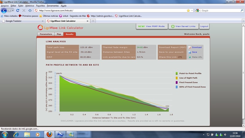Reload the page with the refresh icon
Image resolution: width=245 pixels, height=138 pixels.
point(18,10)
